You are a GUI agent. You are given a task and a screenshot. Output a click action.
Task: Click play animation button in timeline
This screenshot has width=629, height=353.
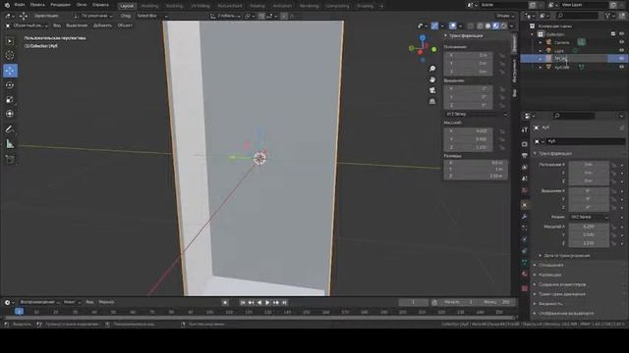tap(267, 303)
